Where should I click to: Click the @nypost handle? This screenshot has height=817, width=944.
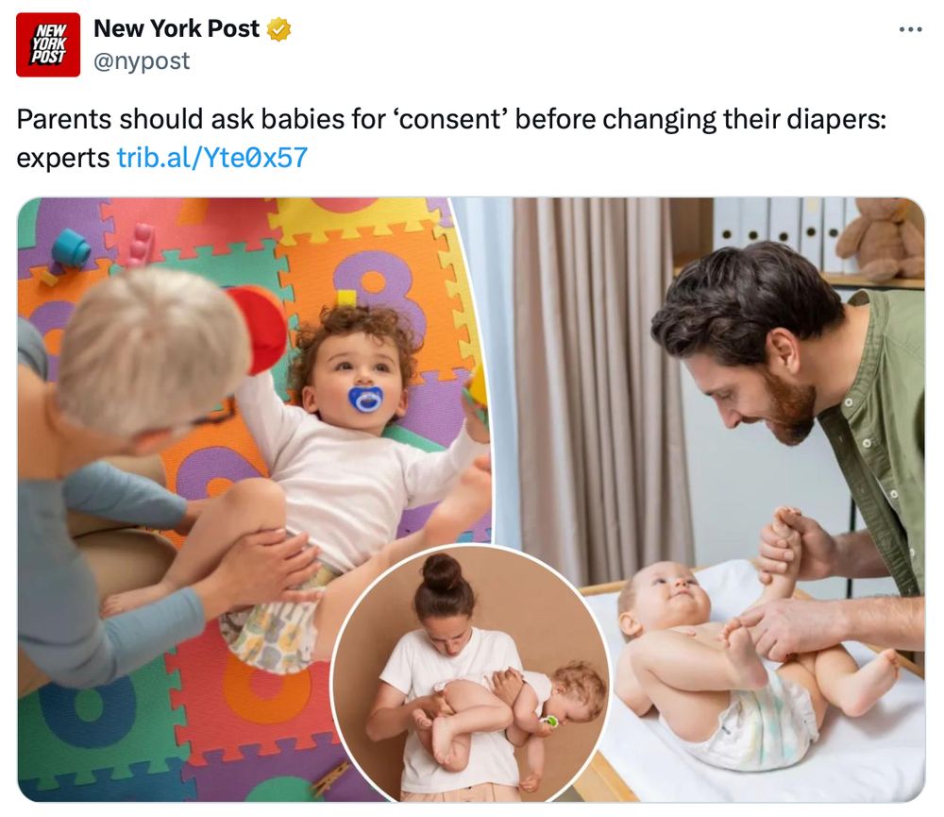(142, 60)
